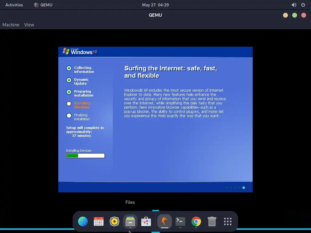
Task: Open the clock showing May 27 04:29
Action: click(x=155, y=5)
